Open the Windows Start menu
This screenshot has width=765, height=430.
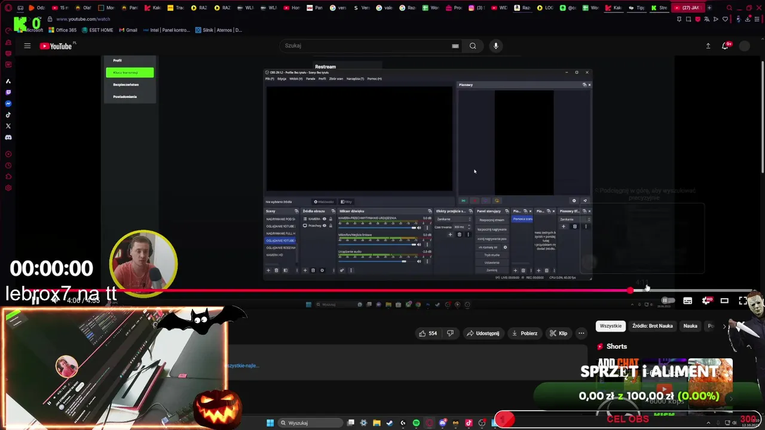[x=270, y=423]
